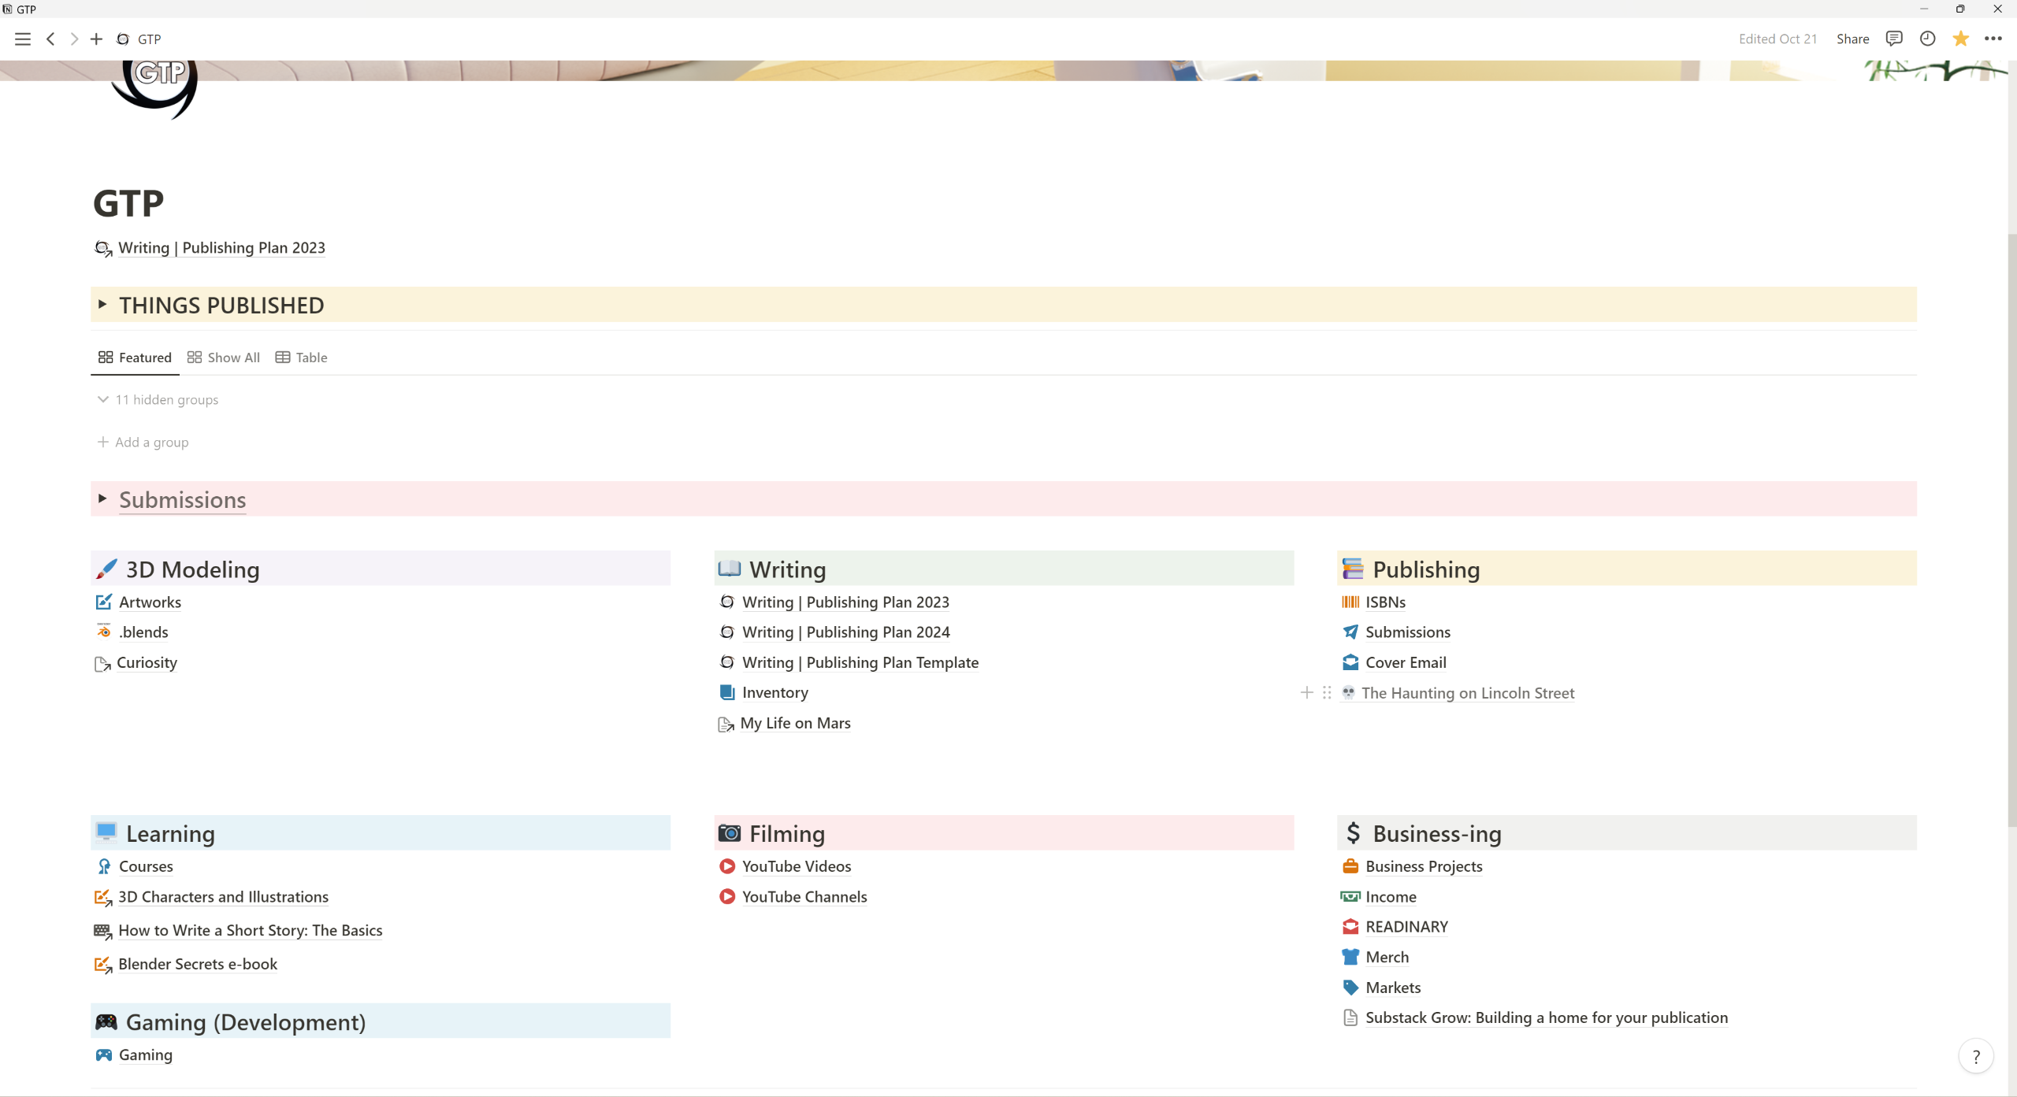Click the Submissions paper plane icon
The image size is (2017, 1097).
[1350, 632]
